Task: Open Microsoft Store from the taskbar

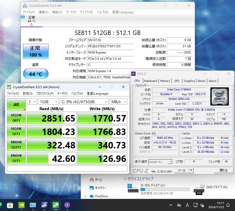Action: [x=10, y=205]
